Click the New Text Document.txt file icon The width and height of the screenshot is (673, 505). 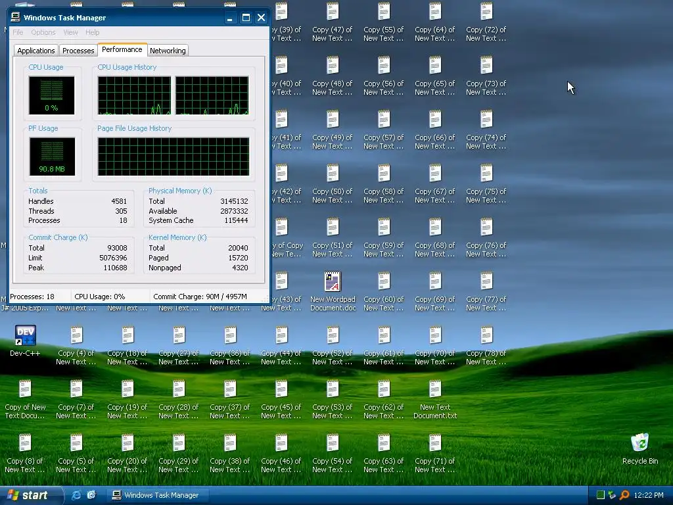click(435, 391)
